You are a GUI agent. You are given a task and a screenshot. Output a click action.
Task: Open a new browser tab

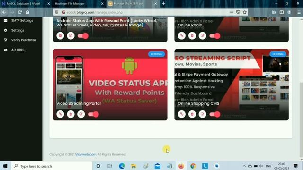coord(164,3)
